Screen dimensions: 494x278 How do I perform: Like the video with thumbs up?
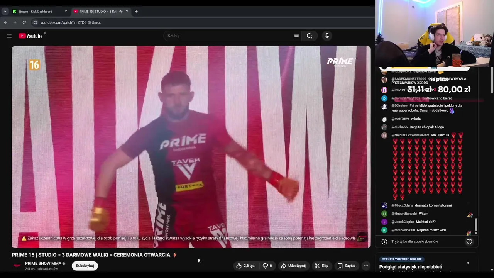pyautogui.click(x=246, y=266)
